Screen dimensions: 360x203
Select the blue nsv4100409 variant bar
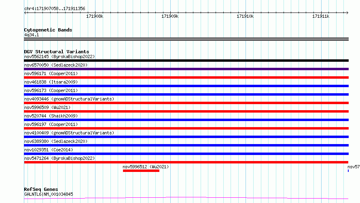(186, 137)
